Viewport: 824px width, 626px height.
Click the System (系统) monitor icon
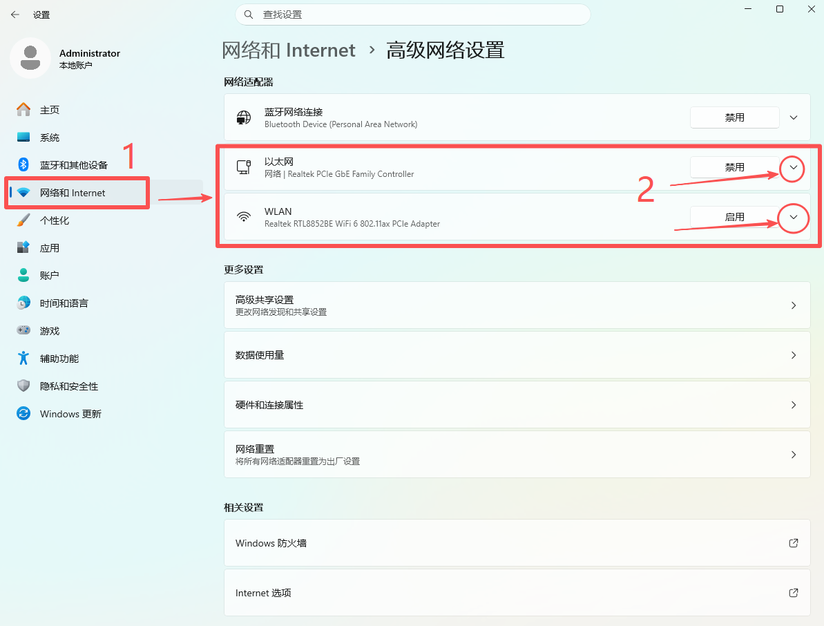[23, 137]
